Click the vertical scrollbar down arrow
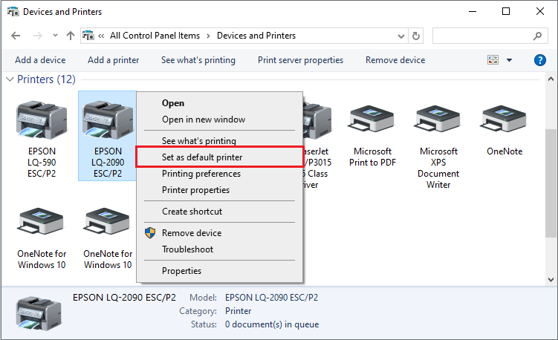 pos(551,279)
